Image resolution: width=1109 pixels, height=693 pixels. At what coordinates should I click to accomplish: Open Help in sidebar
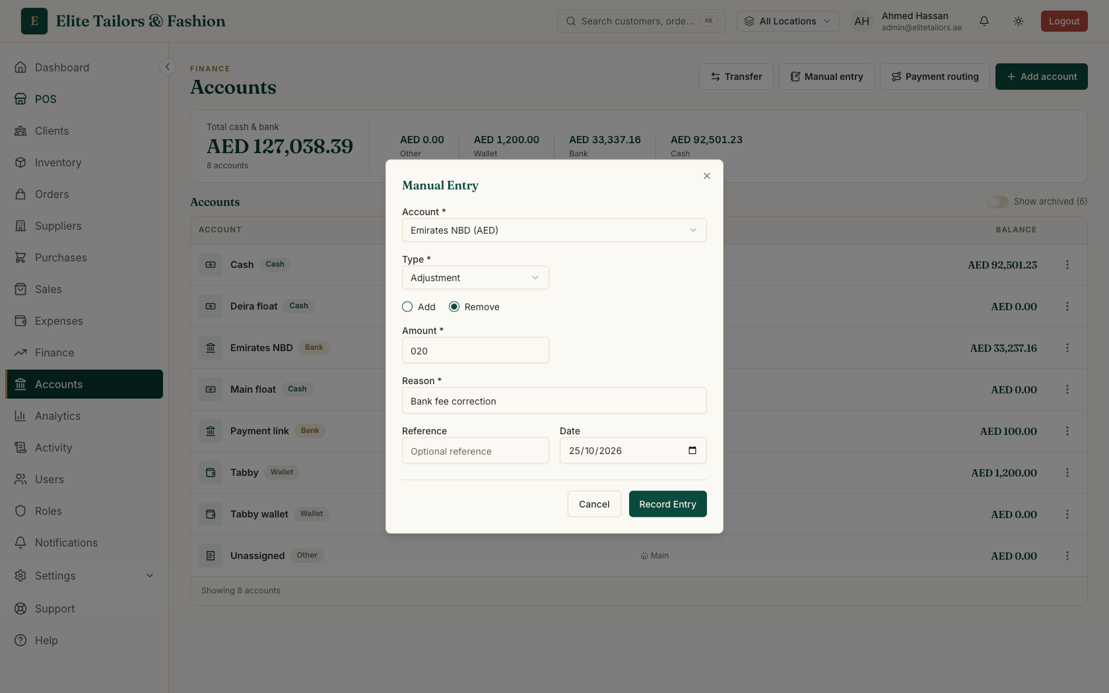click(x=84, y=640)
